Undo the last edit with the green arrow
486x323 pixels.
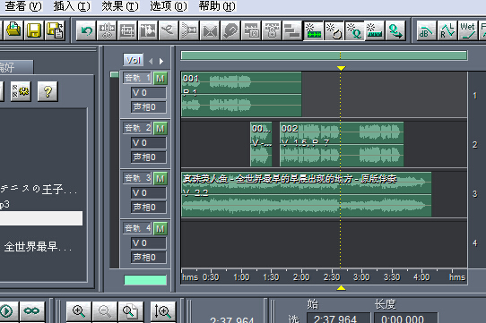point(86,30)
